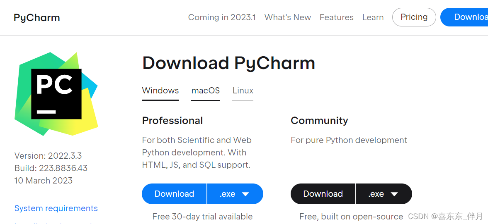Open the Coming in 2023.1 page
This screenshot has height=224, width=488.
222,17
